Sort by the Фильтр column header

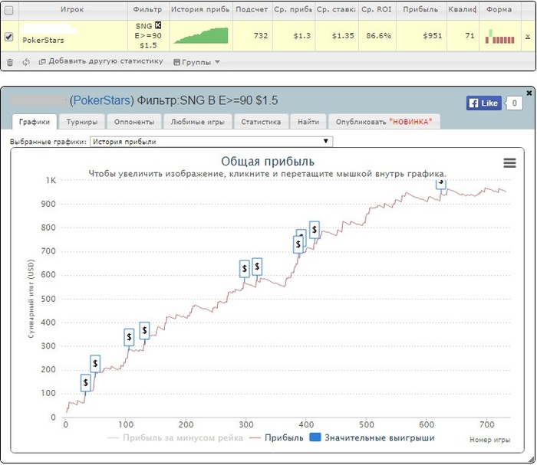pos(147,9)
